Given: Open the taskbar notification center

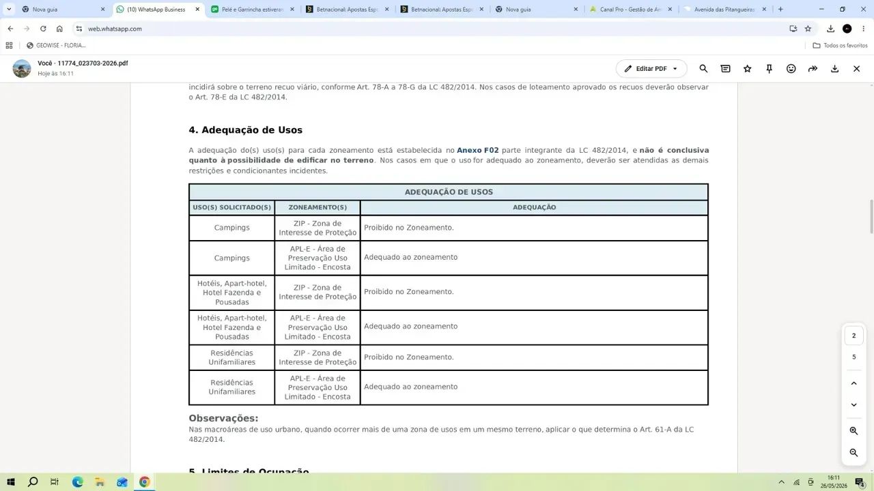Looking at the screenshot, I should point(860,482).
